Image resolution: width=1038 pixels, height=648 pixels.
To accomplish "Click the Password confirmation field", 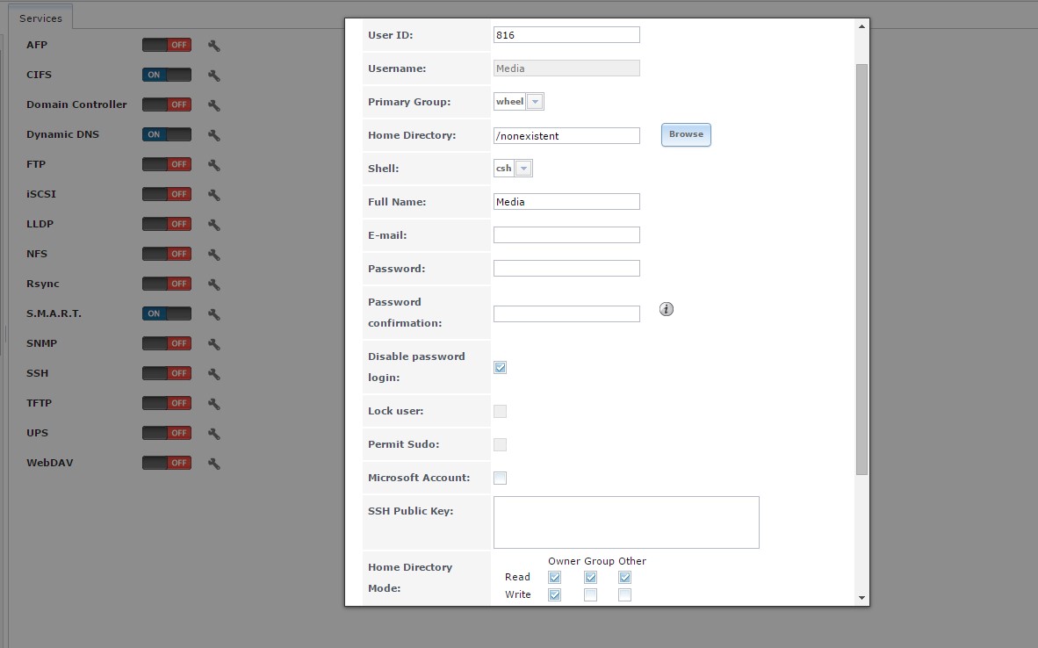I will coord(566,313).
